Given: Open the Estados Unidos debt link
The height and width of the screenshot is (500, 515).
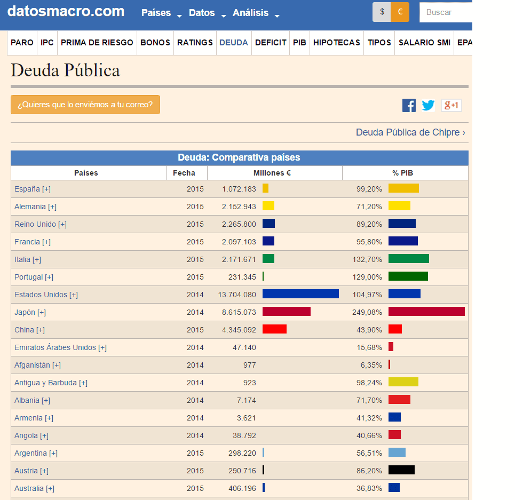Looking at the screenshot, I should click(46, 295).
